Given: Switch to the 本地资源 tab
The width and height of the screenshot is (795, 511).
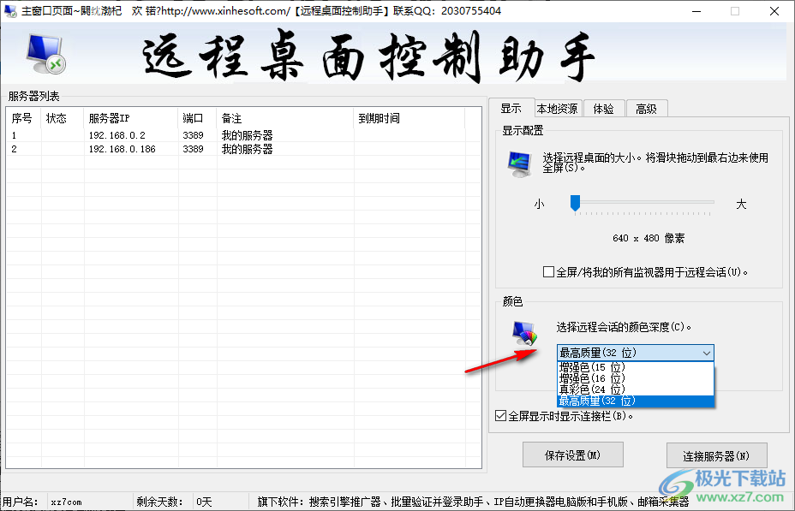Looking at the screenshot, I should (x=557, y=108).
